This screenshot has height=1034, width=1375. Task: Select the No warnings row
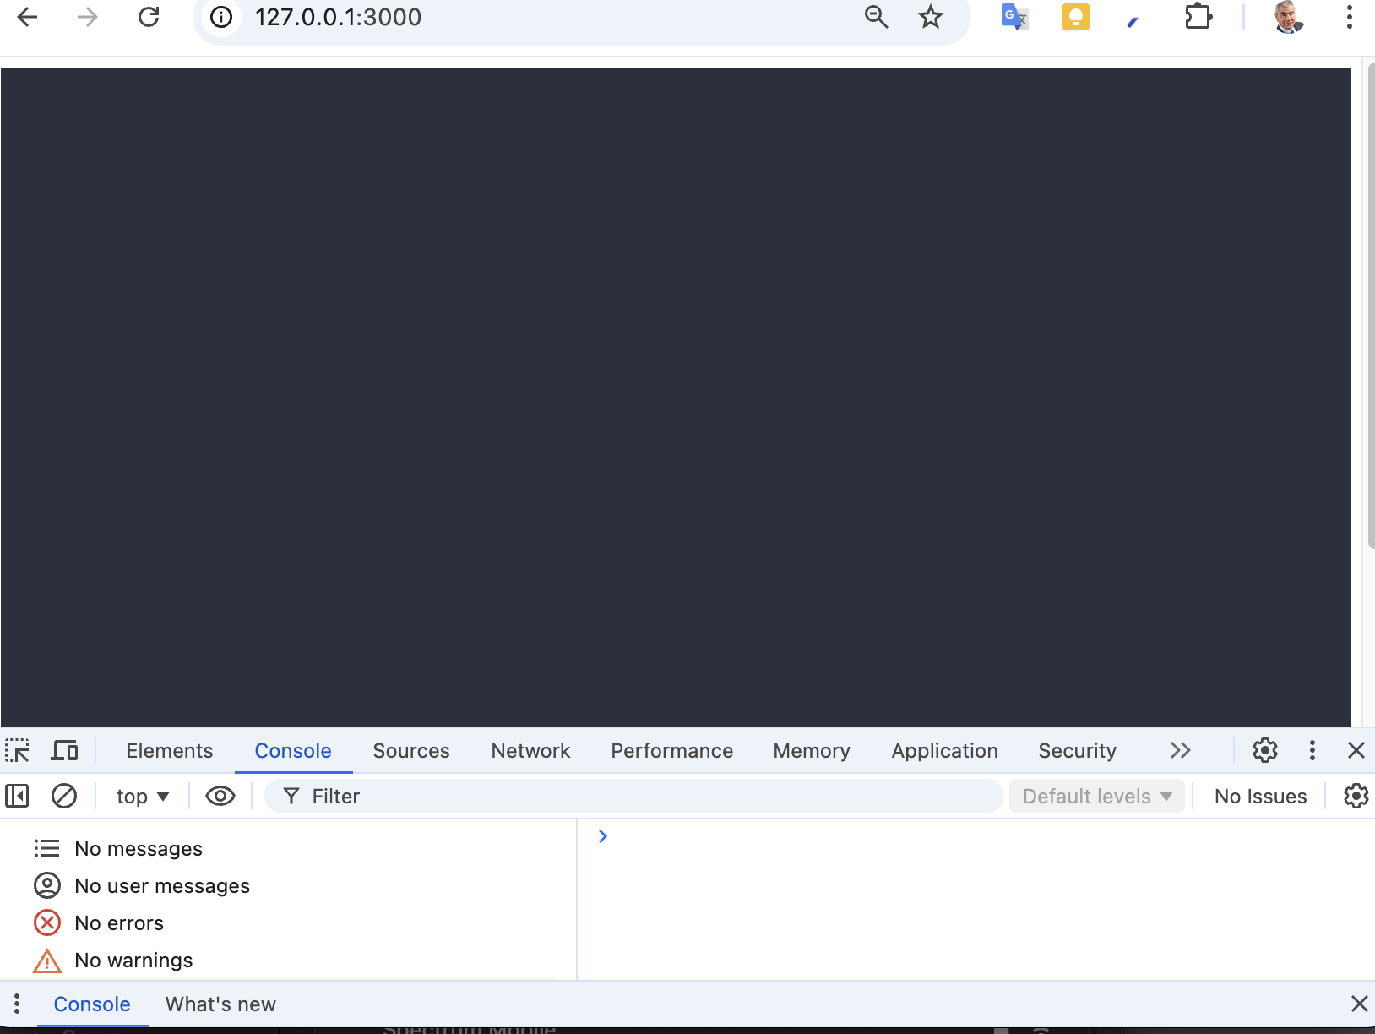287,960
